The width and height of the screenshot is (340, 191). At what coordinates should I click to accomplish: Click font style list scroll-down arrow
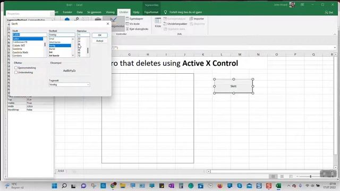pos(73,56)
